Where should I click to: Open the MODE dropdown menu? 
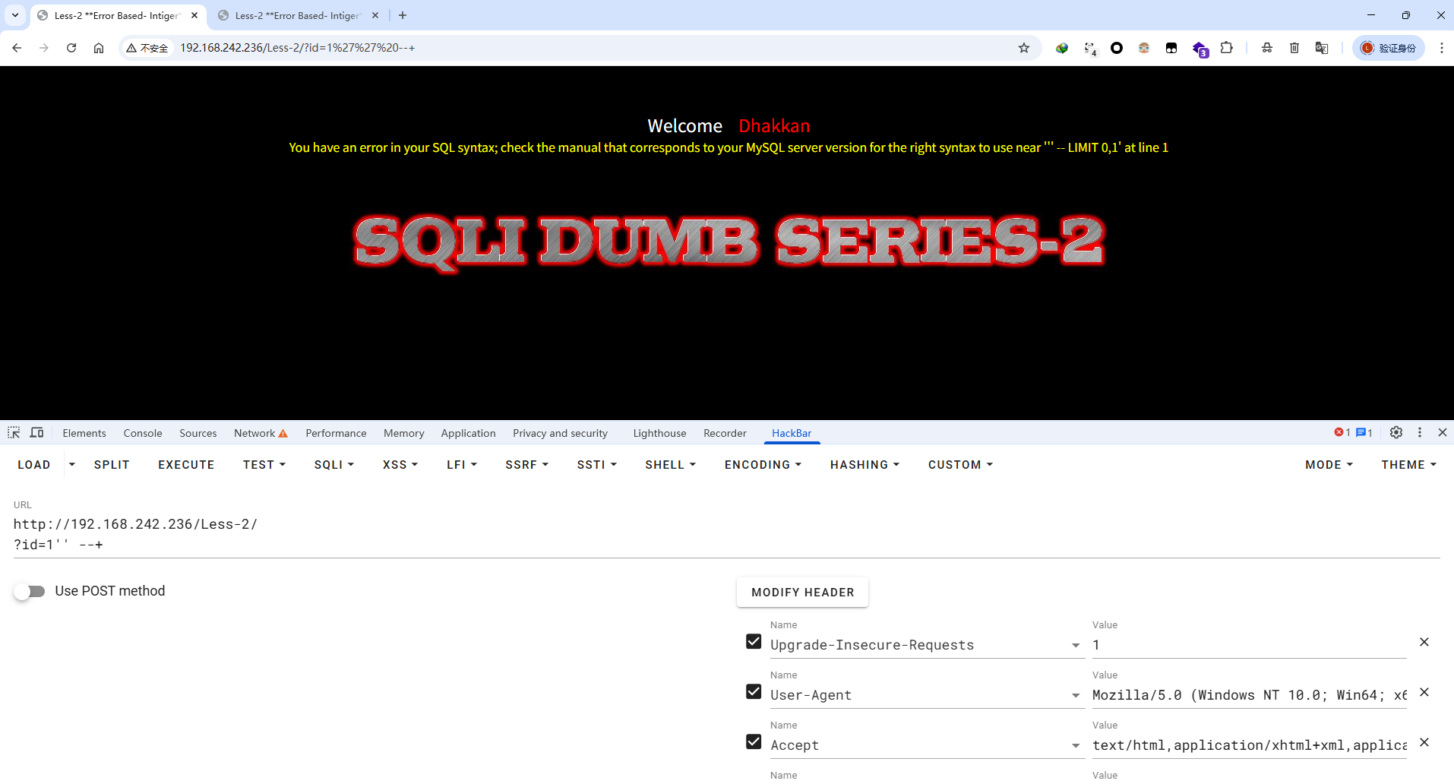coord(1329,464)
